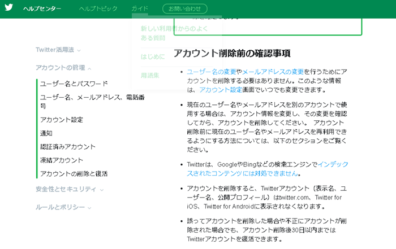Select 用語集 in guide dropdown
The height and width of the screenshot is (249, 396).
point(150,75)
